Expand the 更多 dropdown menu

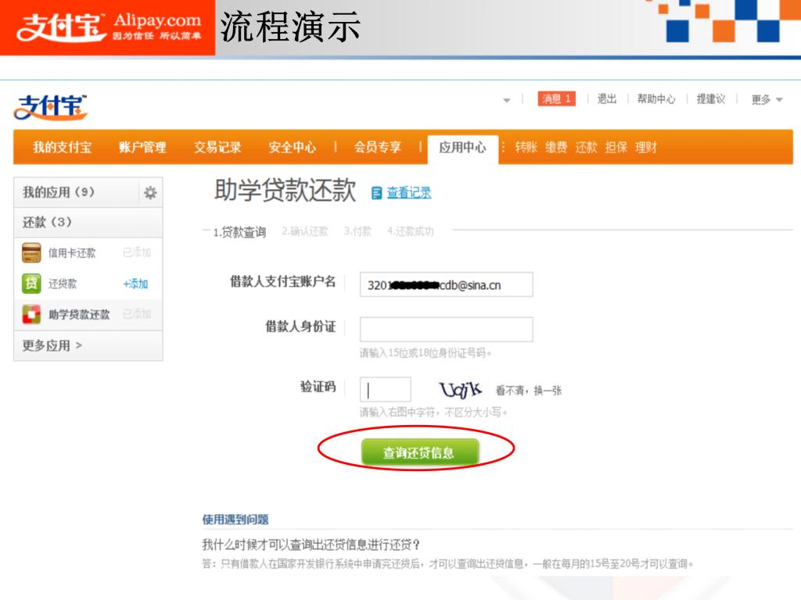click(x=767, y=100)
